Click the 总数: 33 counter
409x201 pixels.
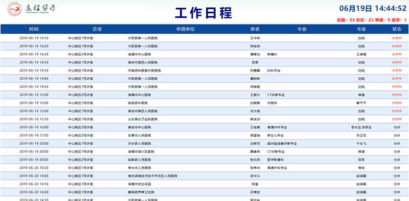[x=346, y=20]
